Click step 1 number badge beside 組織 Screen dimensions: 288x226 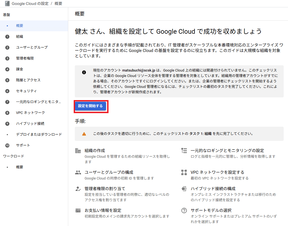(7, 36)
